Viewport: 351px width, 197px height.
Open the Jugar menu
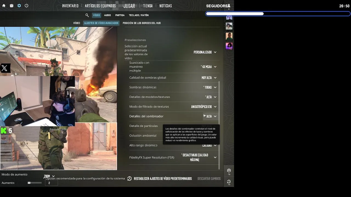pyautogui.click(x=129, y=6)
